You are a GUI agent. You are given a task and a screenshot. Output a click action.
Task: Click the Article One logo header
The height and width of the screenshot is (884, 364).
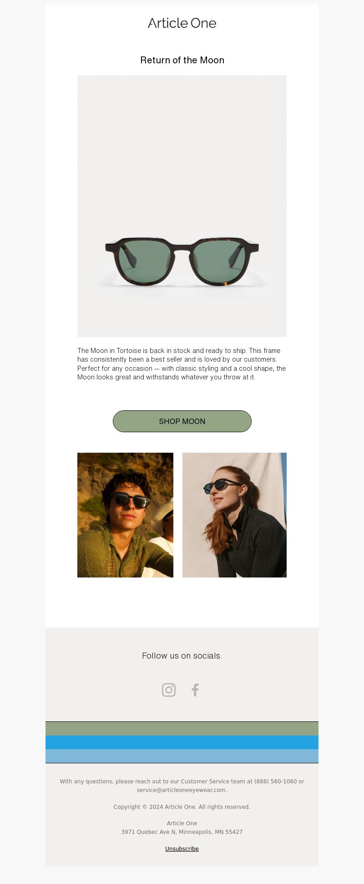click(x=182, y=23)
